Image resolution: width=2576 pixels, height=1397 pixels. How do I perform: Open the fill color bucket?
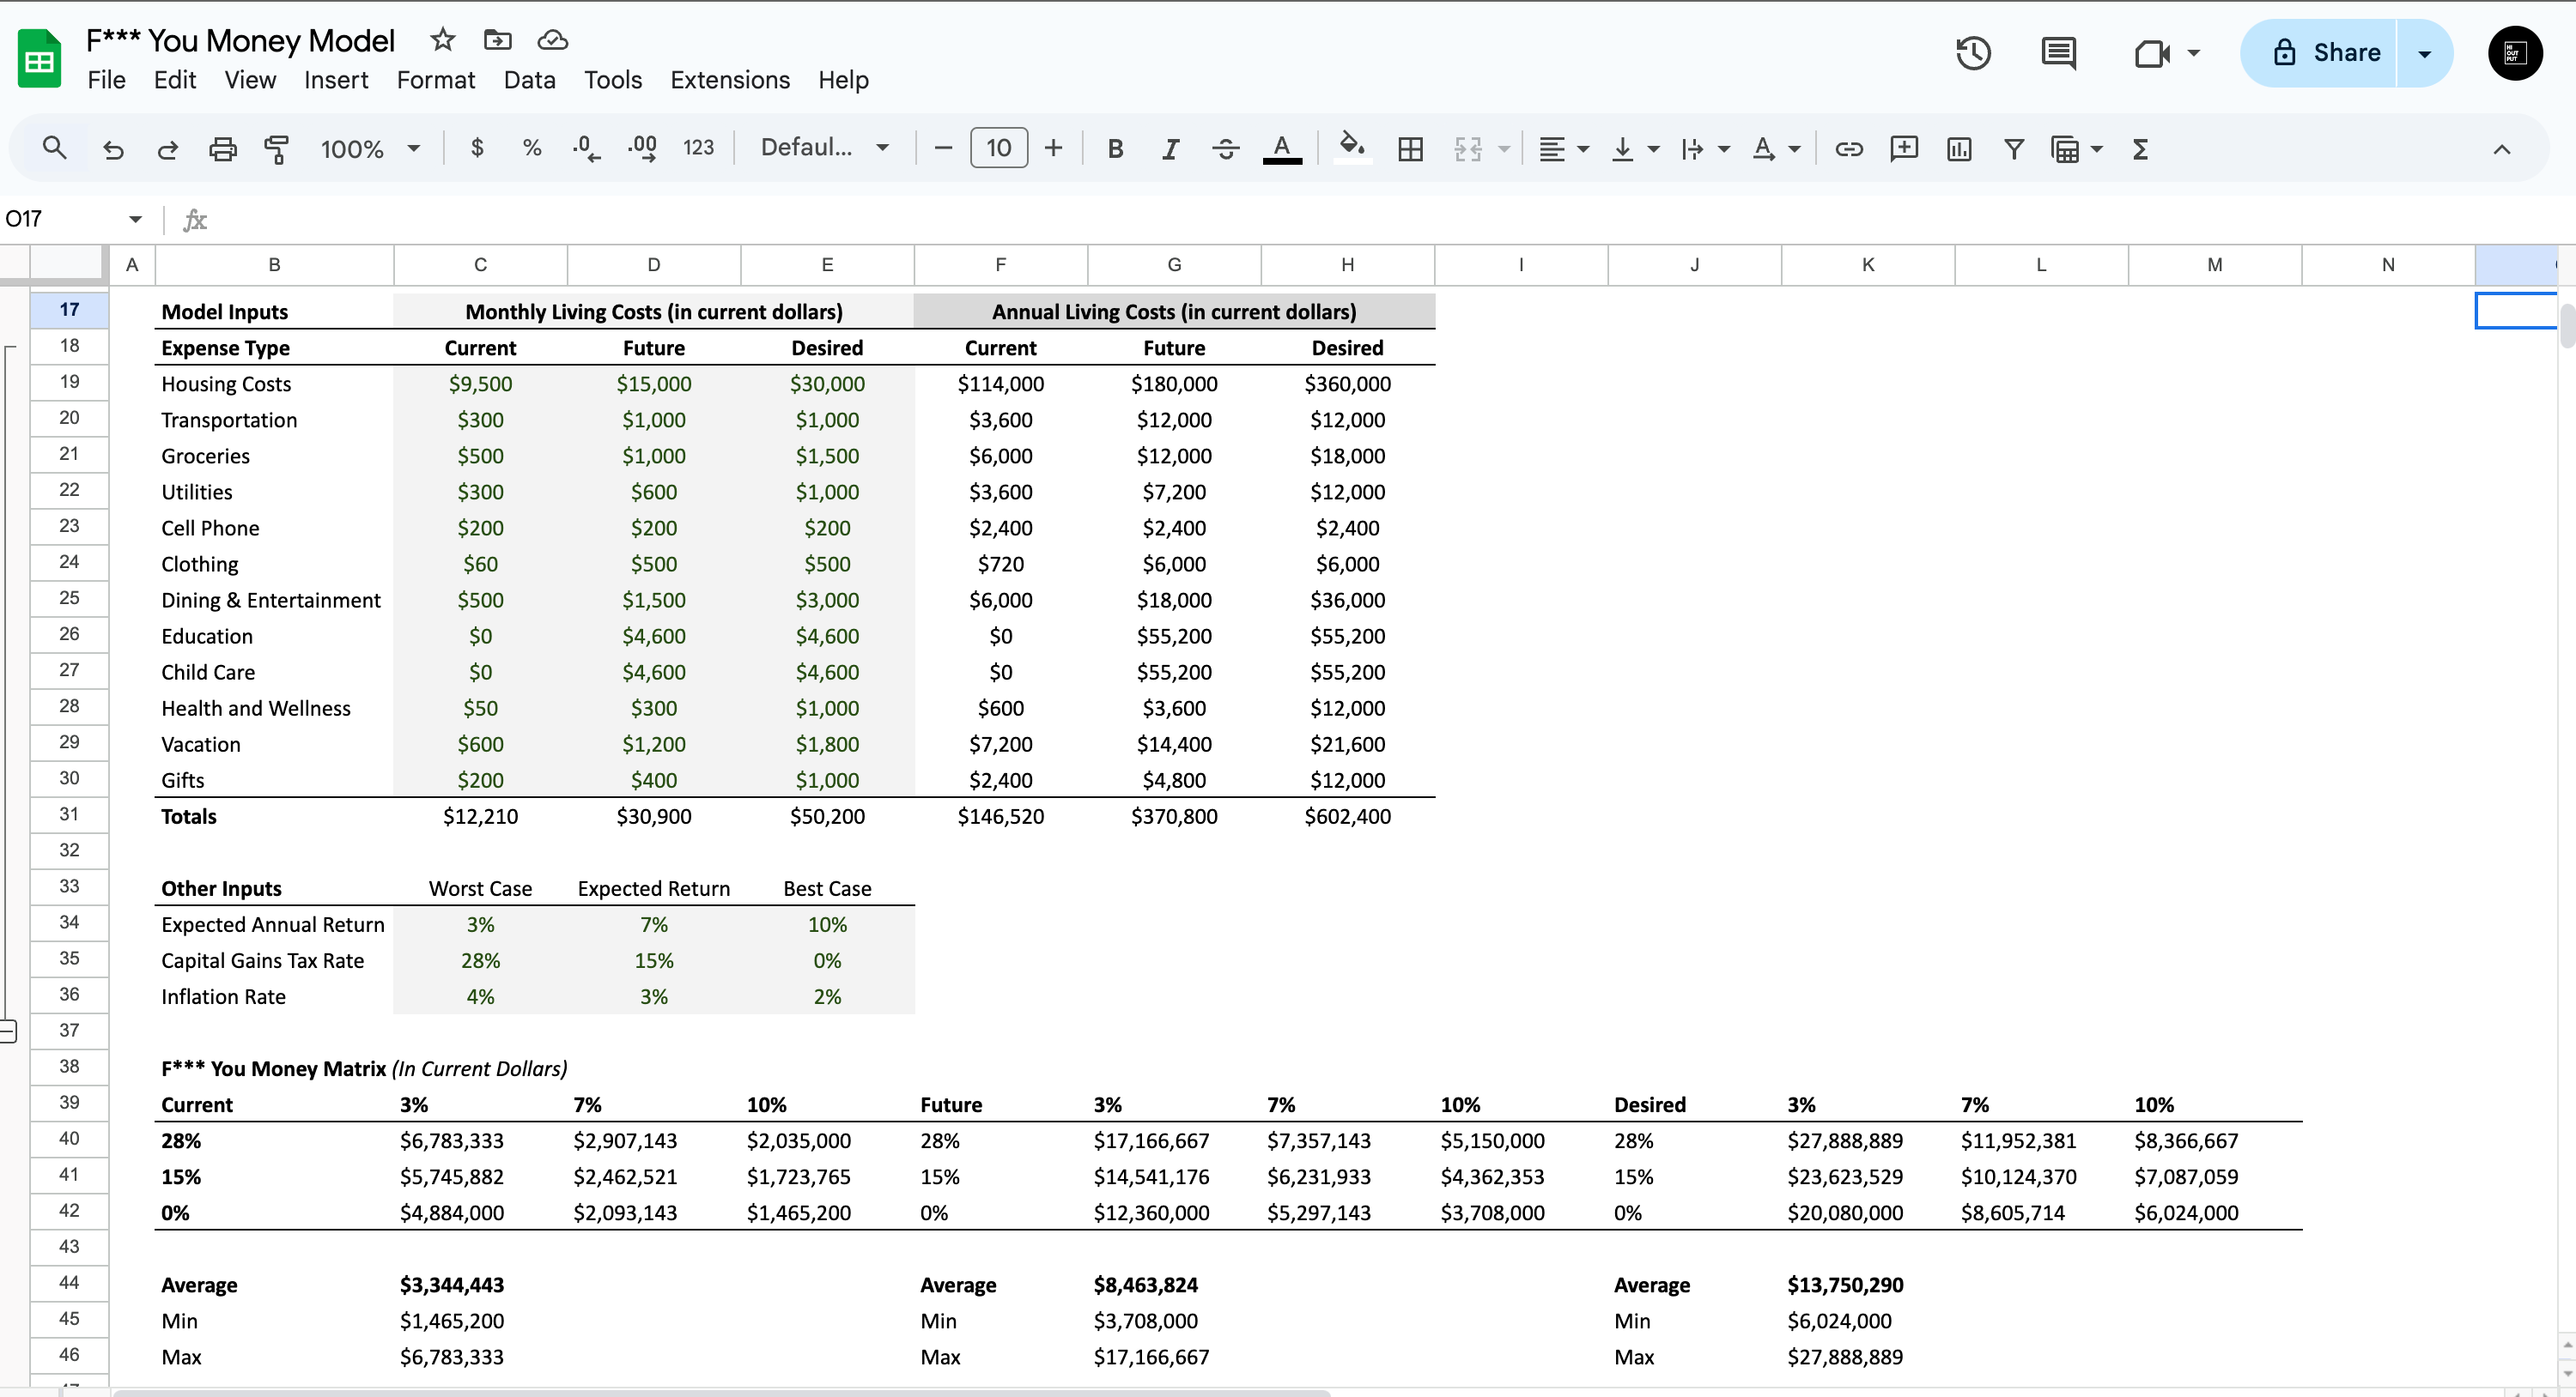click(1351, 148)
